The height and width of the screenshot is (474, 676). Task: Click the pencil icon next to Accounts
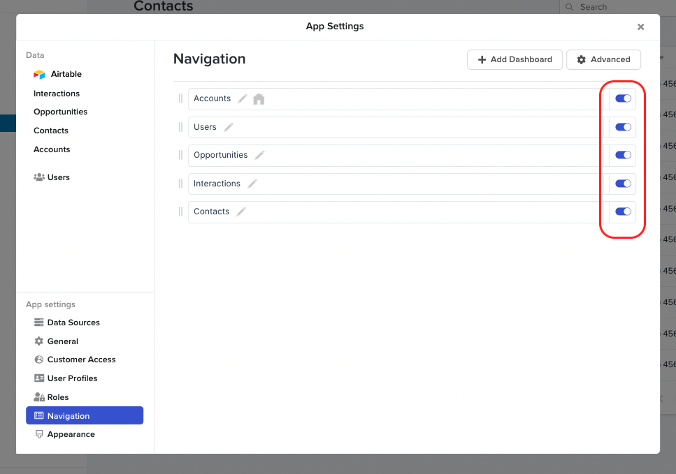click(x=243, y=98)
